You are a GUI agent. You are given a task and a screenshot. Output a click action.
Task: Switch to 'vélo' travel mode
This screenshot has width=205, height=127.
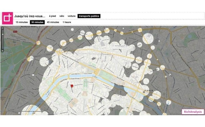tap(62, 16)
